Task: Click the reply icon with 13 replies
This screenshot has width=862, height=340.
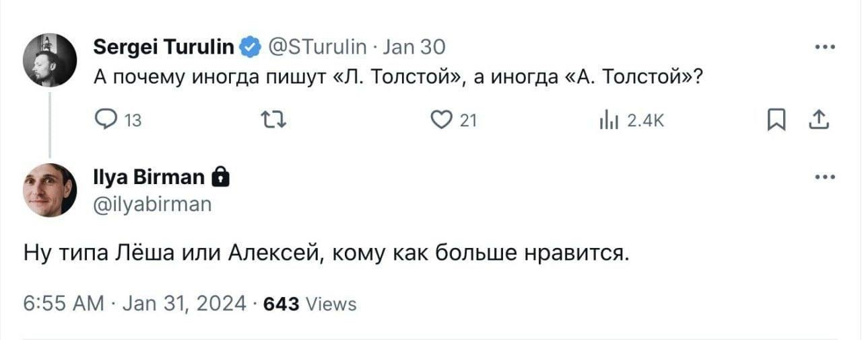Action: 106,120
